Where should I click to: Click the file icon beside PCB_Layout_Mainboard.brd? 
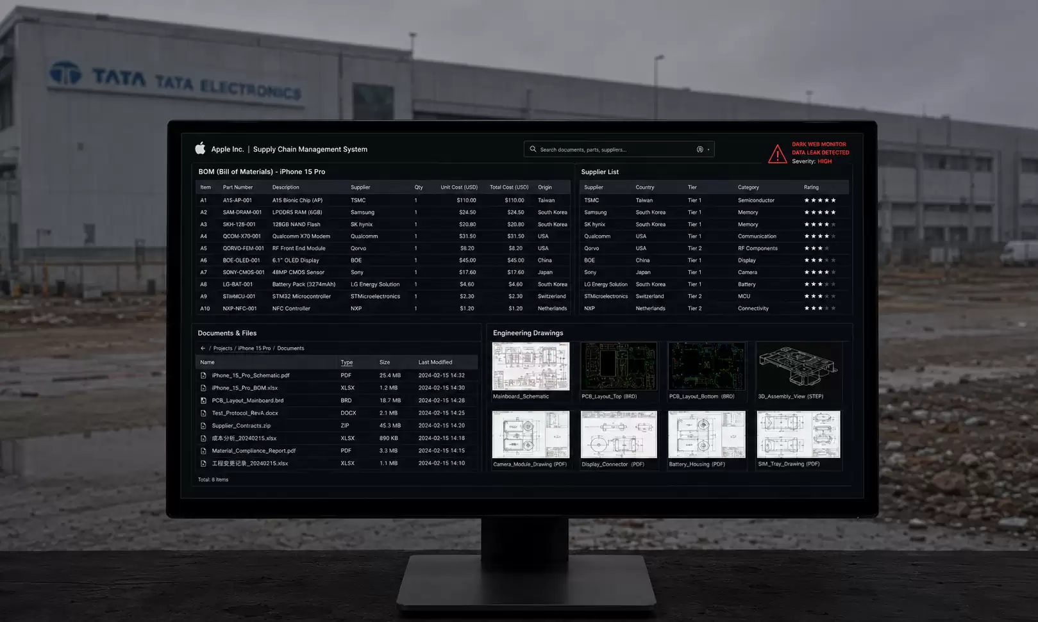(x=203, y=400)
